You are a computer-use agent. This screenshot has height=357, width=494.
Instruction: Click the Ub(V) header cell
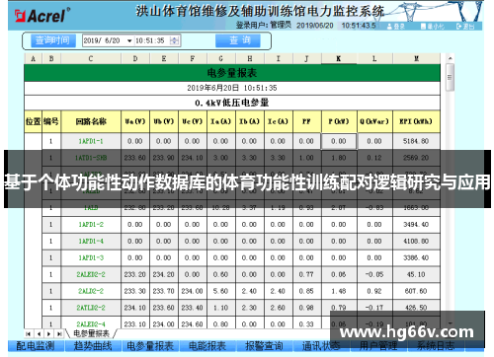tap(164, 121)
